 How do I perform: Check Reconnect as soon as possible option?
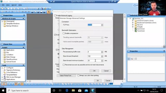64,65
